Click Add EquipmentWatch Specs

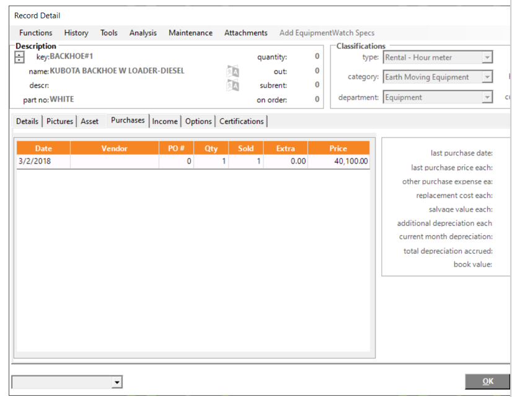[327, 33]
